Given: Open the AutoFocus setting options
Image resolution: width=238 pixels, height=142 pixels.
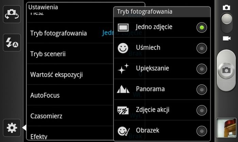Looking at the screenshot, I should pyautogui.click(x=45, y=95).
